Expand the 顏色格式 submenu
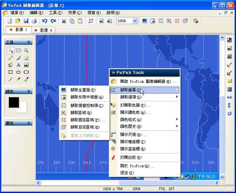This screenshot has height=193, width=236. pyautogui.click(x=144, y=120)
